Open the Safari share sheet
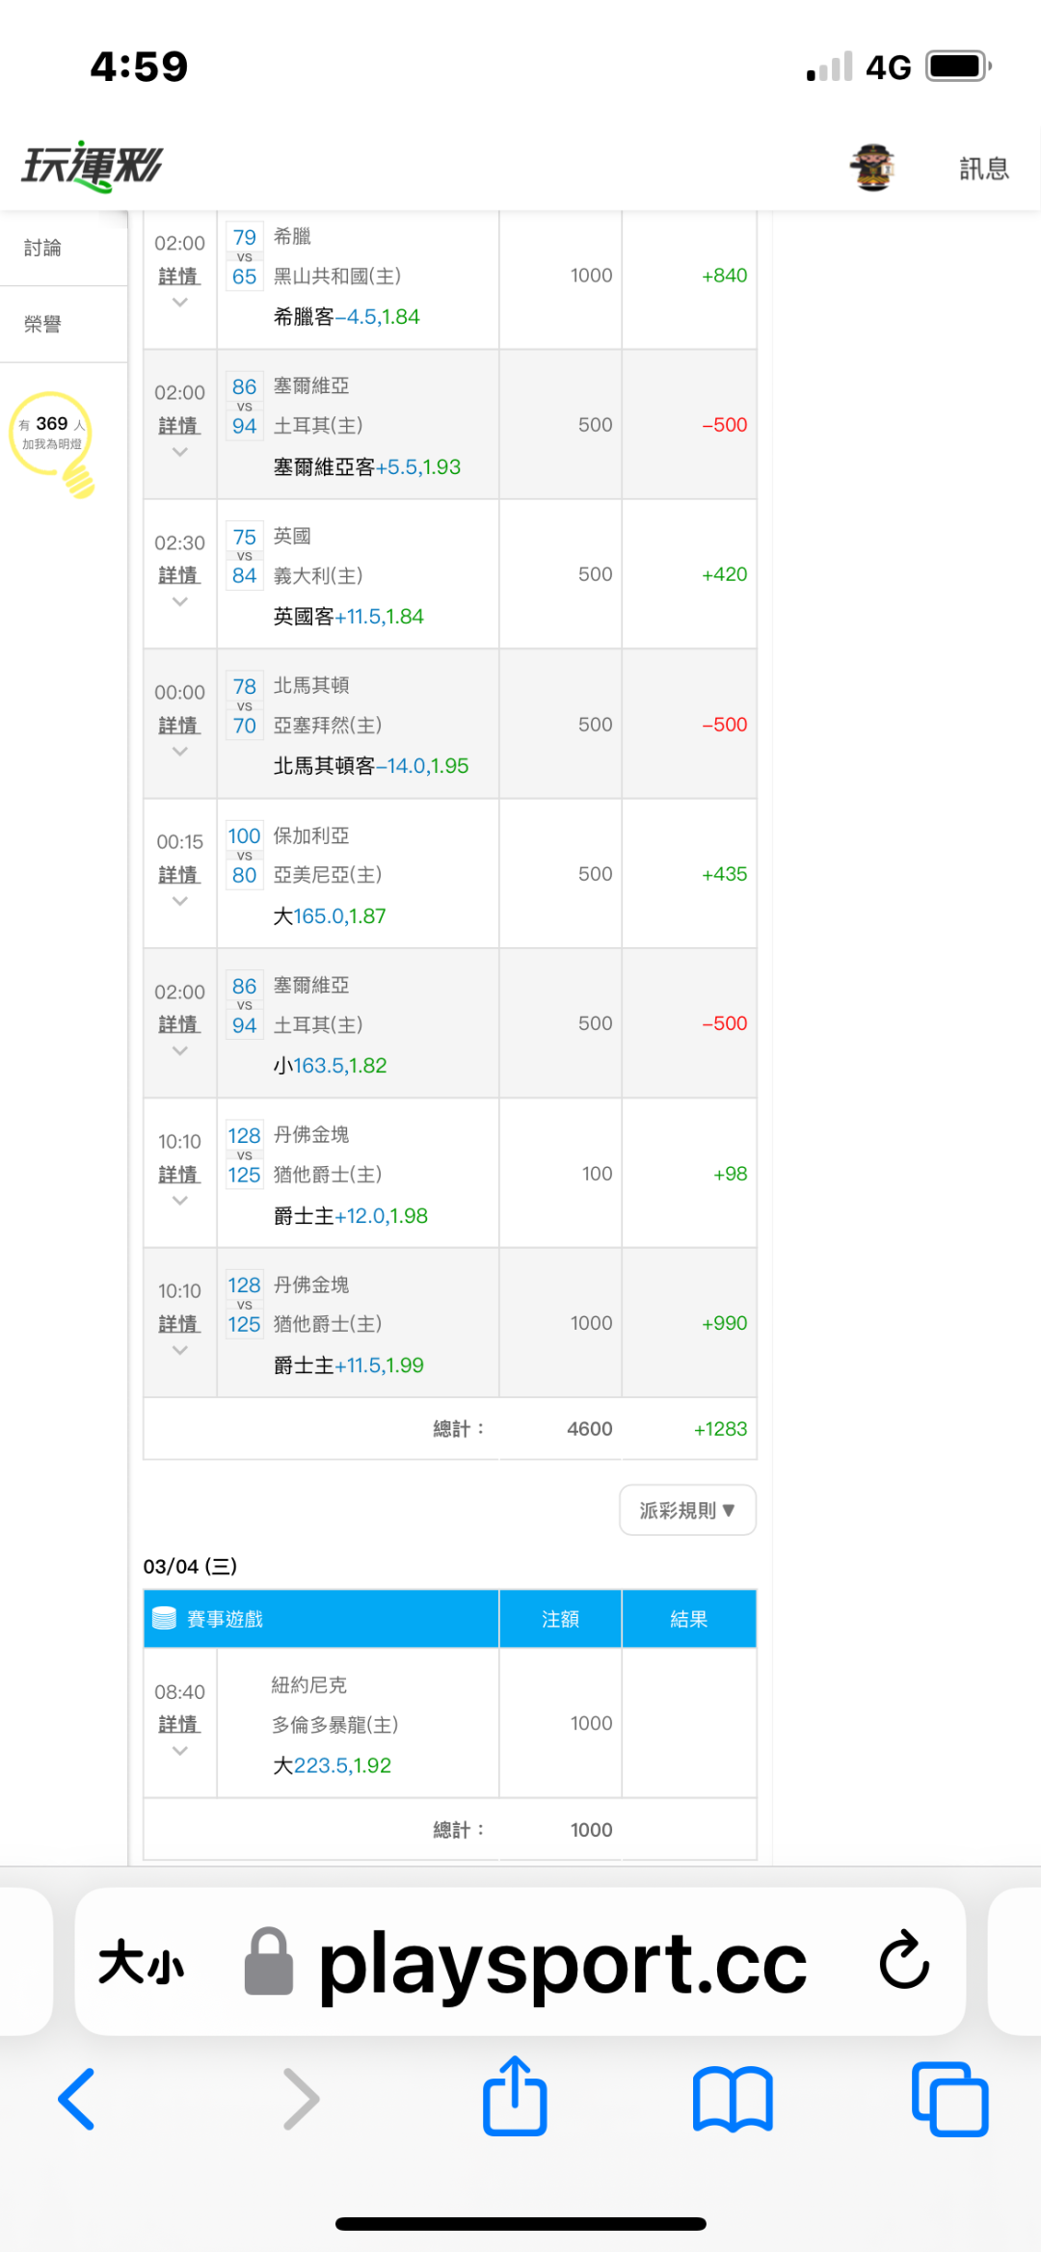The width and height of the screenshot is (1041, 2252). (515, 2096)
